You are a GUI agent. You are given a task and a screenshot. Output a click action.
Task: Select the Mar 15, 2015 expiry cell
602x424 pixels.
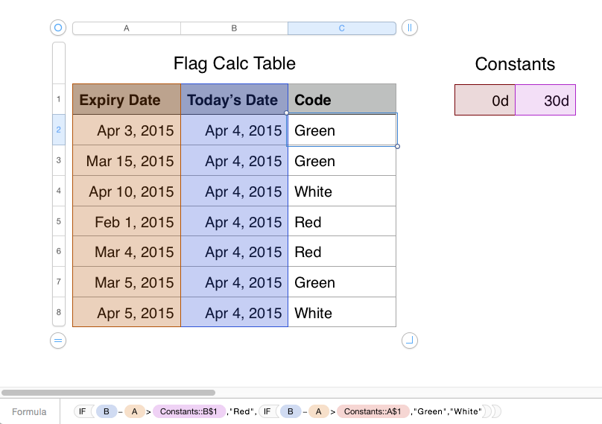127,161
